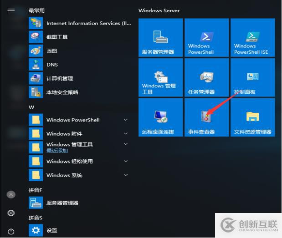Open the 事件查看器 tile
The height and width of the screenshot is (238, 282).
coord(207,117)
